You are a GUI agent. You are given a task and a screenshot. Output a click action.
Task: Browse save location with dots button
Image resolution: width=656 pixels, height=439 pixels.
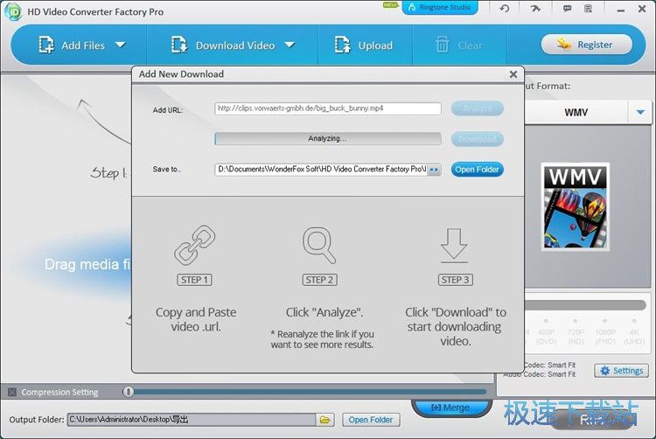[434, 170]
